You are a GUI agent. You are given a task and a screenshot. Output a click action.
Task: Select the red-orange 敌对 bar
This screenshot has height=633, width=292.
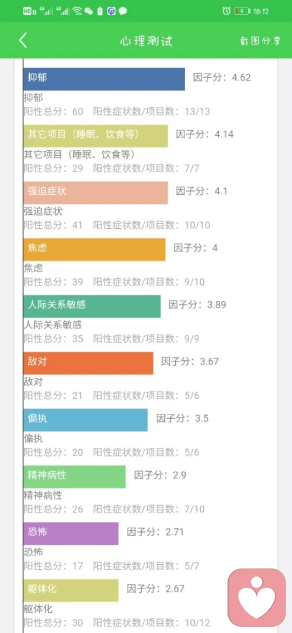coord(88,363)
